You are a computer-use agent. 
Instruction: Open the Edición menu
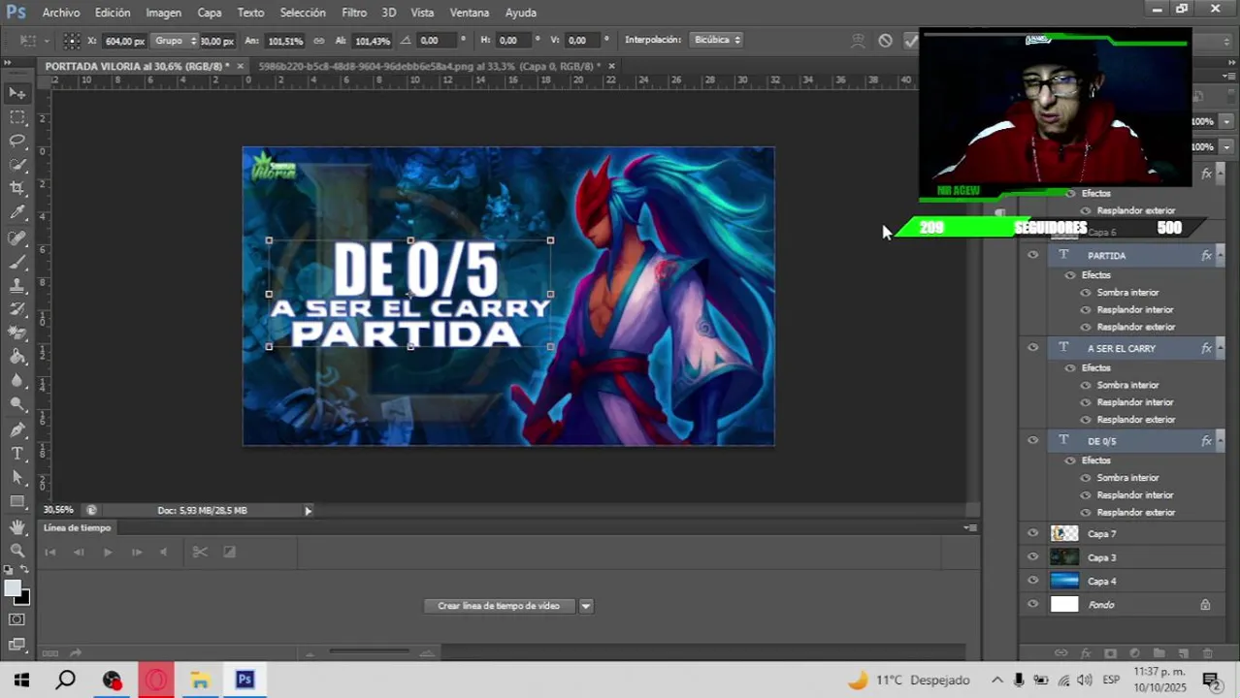[113, 13]
